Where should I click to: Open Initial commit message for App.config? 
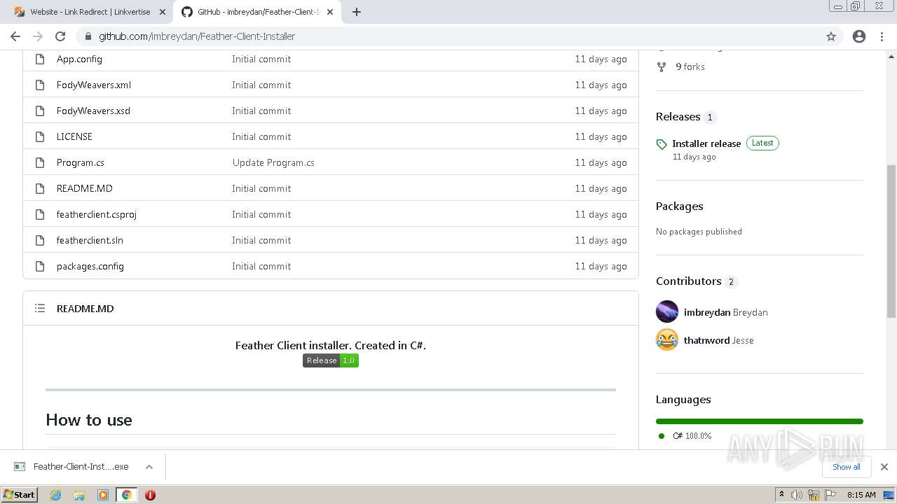click(261, 59)
